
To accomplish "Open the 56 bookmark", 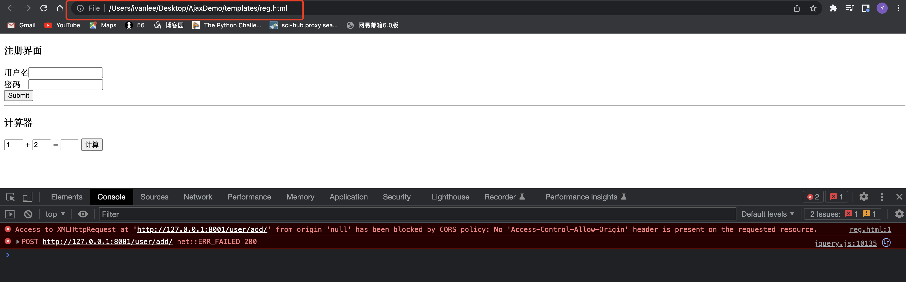I will 135,25.
